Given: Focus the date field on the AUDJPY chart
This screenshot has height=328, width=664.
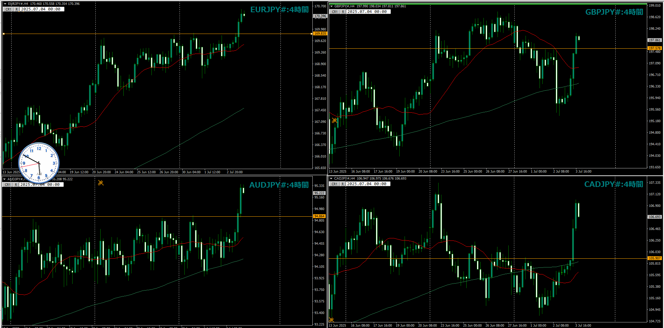Looking at the screenshot, I should tap(41, 184).
